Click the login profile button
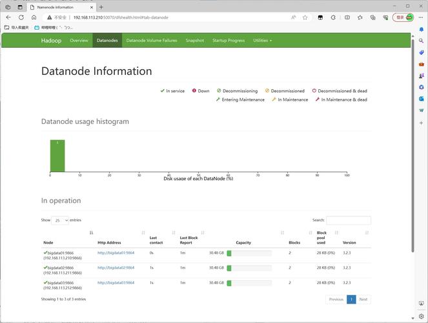The image size is (428, 323). coord(403,17)
